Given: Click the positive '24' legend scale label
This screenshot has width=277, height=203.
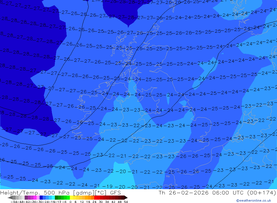Looking at the screenshot, I should 94,202.
